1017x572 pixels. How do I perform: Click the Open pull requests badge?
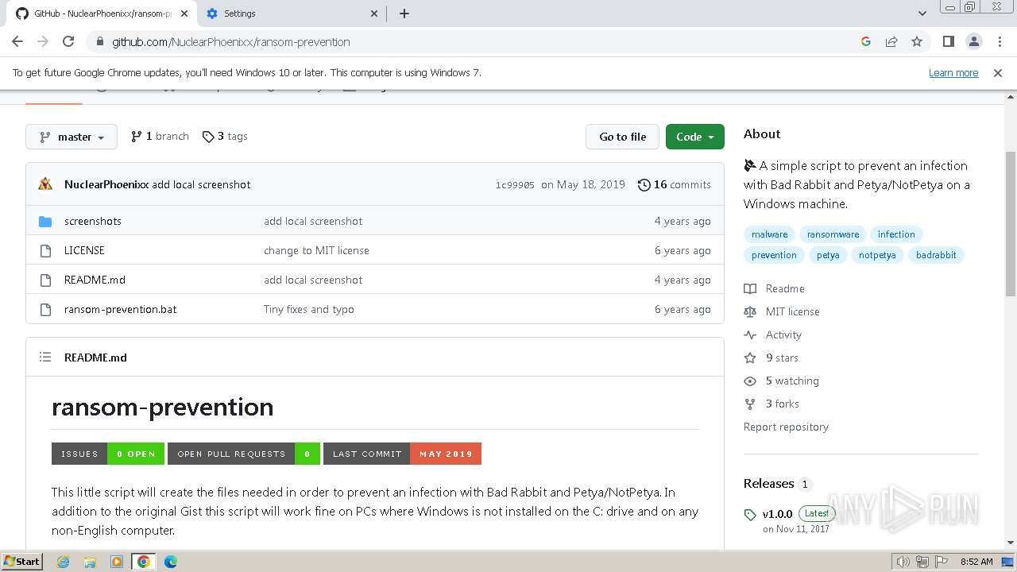tap(244, 454)
